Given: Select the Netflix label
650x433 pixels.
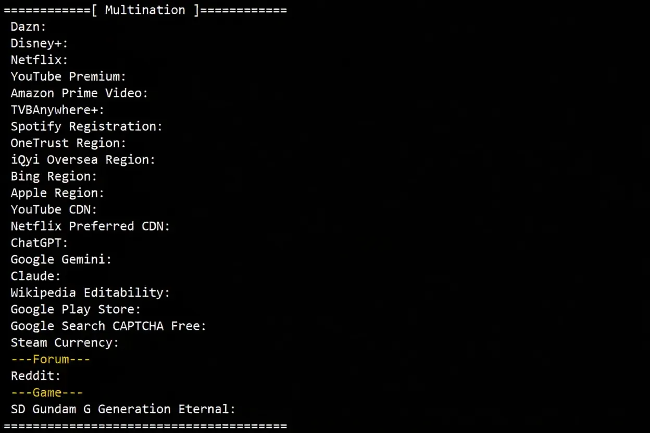Looking at the screenshot, I should [40, 60].
